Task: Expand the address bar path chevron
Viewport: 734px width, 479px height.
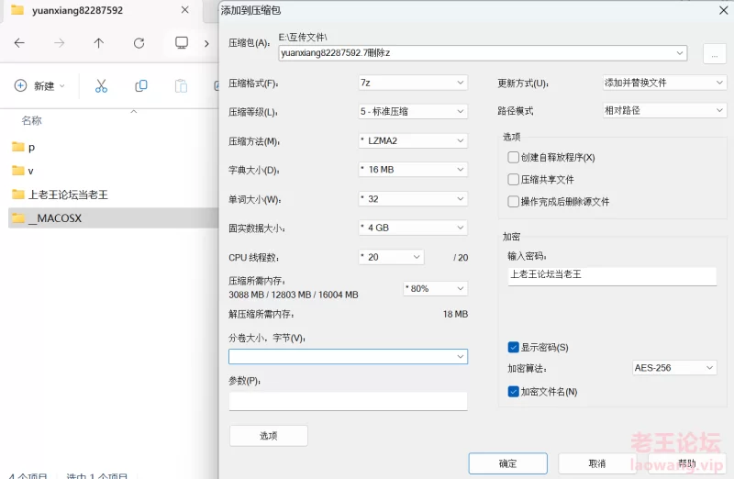Action: [x=206, y=43]
